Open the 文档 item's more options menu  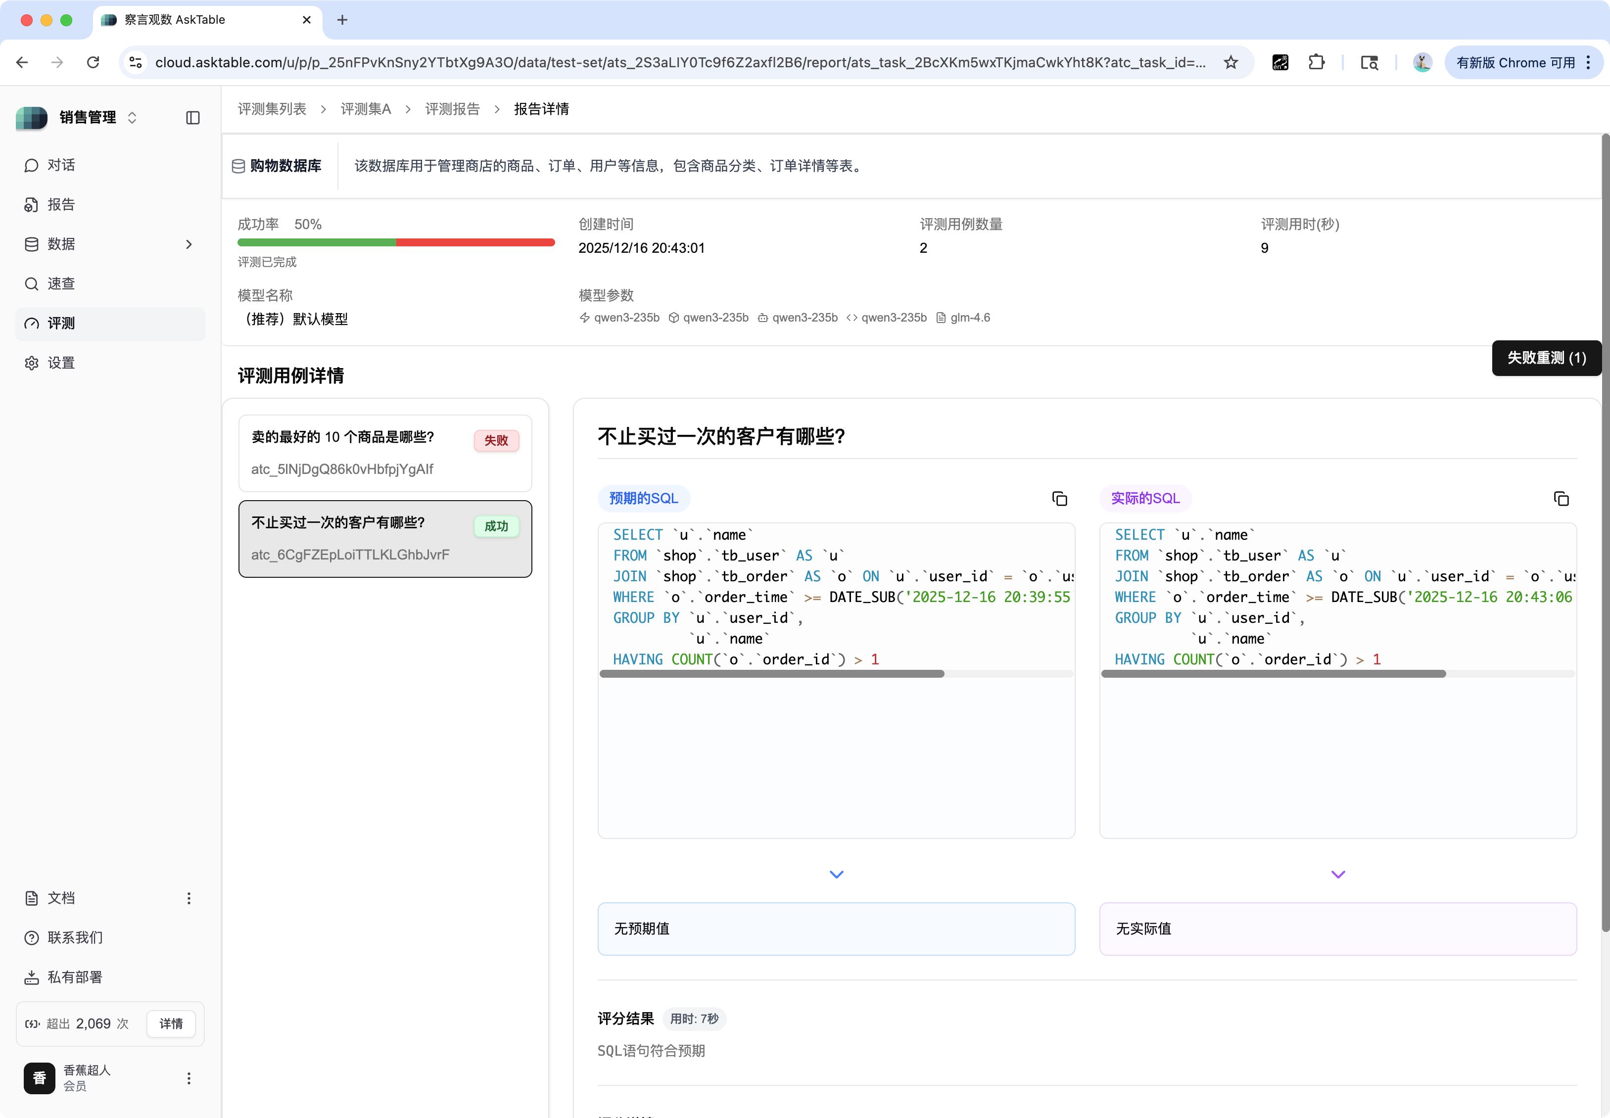coord(189,898)
